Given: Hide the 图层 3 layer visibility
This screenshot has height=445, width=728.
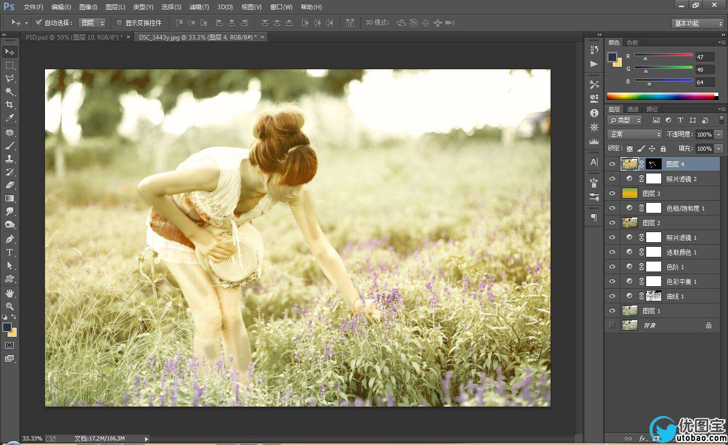Looking at the screenshot, I should point(612,193).
